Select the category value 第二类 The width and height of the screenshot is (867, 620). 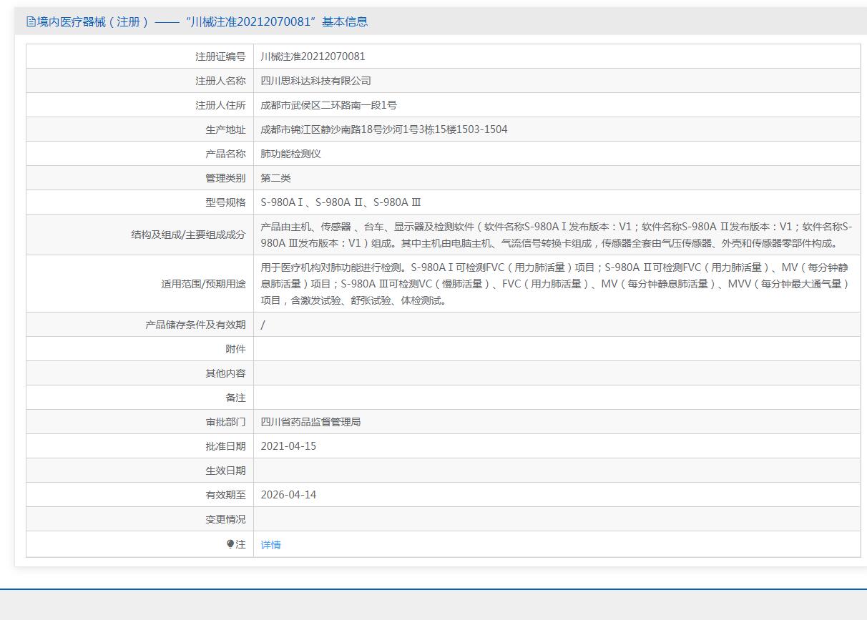pos(276,178)
